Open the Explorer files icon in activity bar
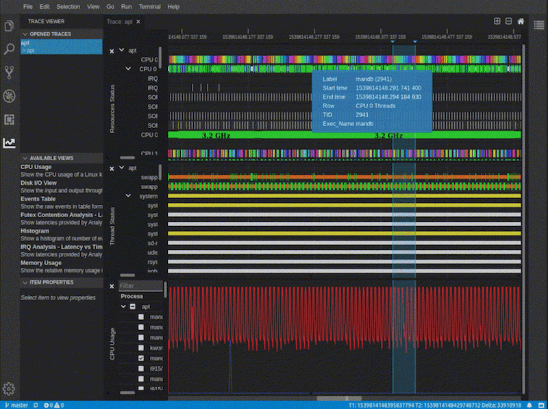The width and height of the screenshot is (548, 409). click(x=9, y=26)
